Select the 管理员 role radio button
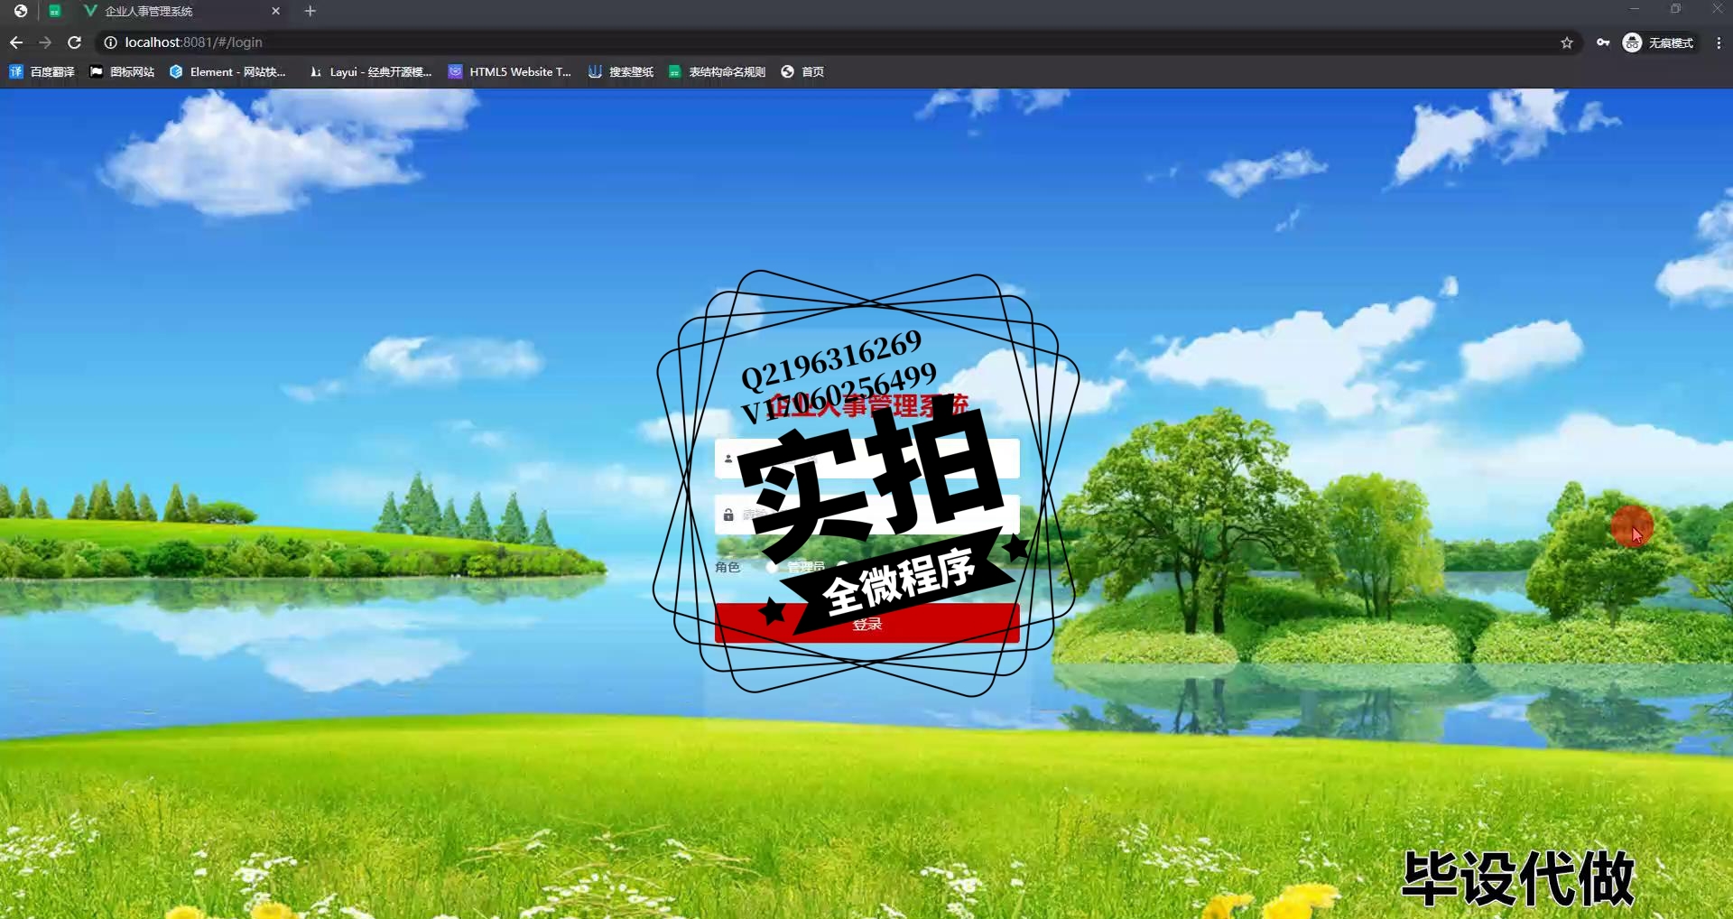Image resolution: width=1733 pixels, height=919 pixels. tap(772, 567)
